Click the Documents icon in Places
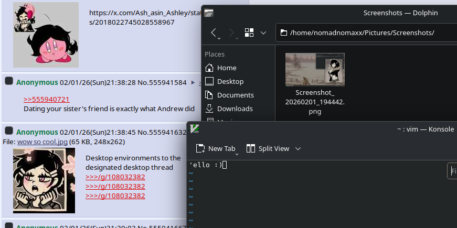Image resolution: width=457 pixels, height=228 pixels. click(x=209, y=95)
